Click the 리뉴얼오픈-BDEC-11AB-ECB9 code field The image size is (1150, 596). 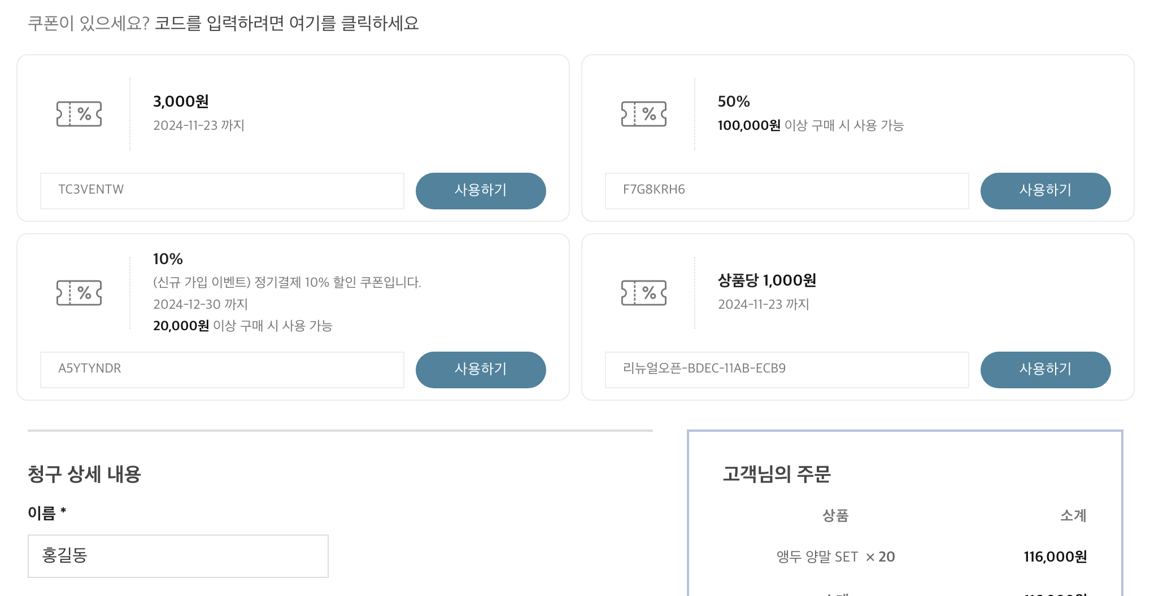click(x=787, y=370)
